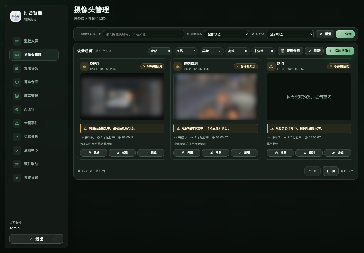
Task: Open 管理分组 group management
Action: (x=290, y=51)
